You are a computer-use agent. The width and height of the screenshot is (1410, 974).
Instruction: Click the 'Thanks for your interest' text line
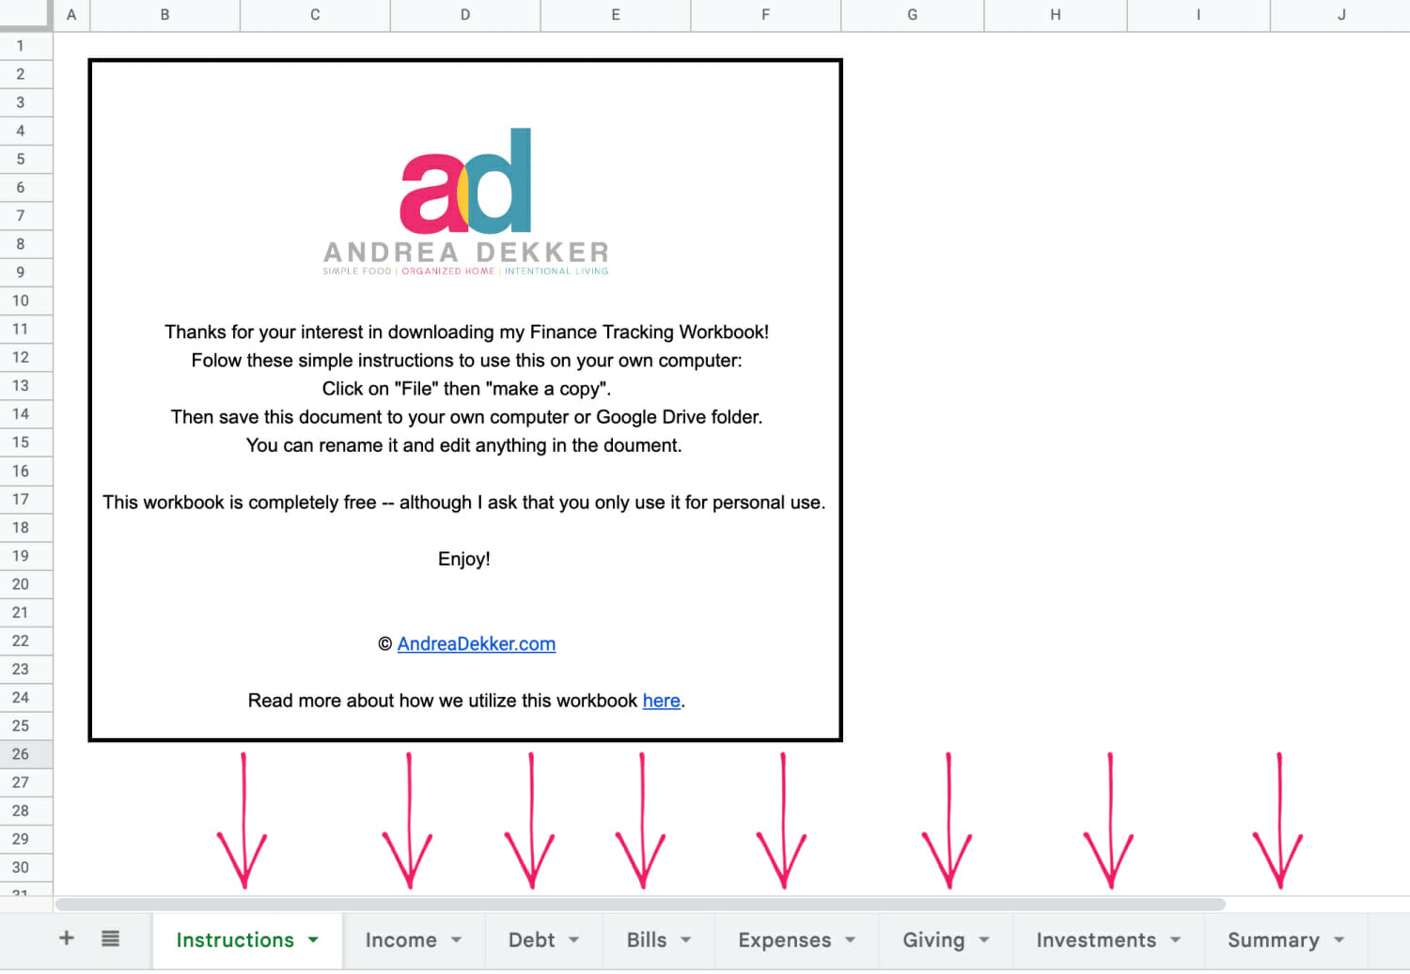(x=466, y=332)
